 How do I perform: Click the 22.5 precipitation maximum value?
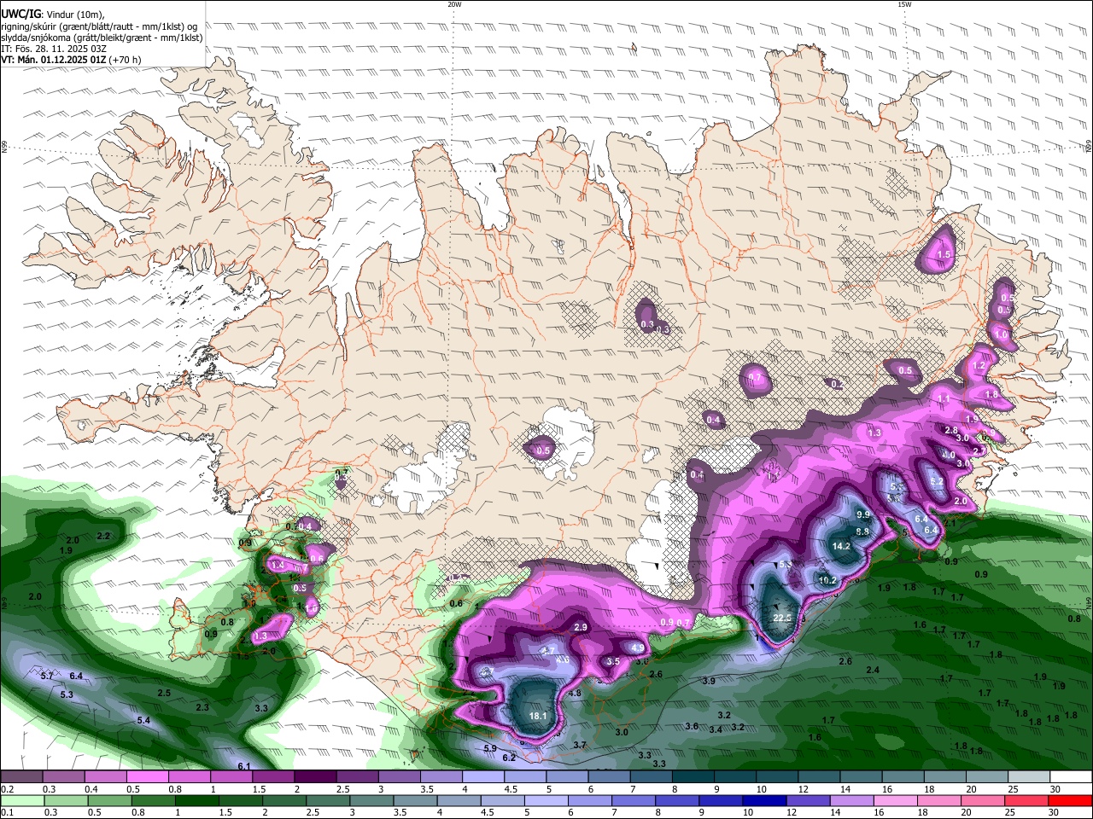tap(782, 618)
